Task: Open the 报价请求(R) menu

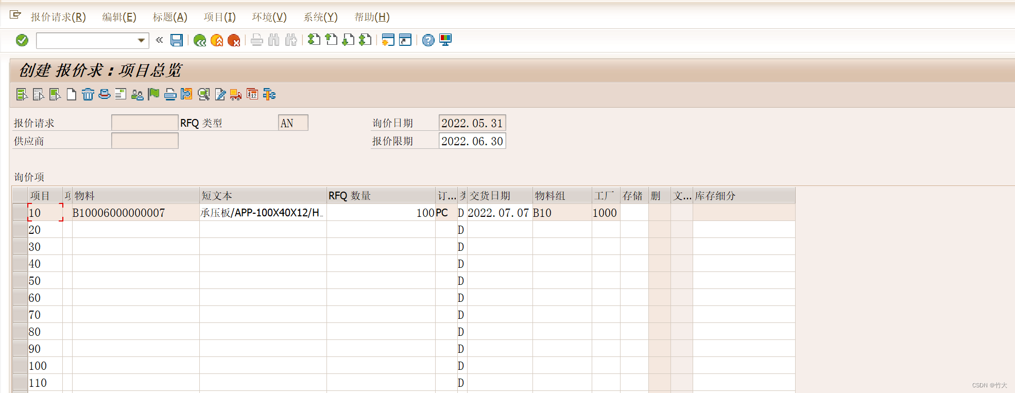Action: click(58, 17)
